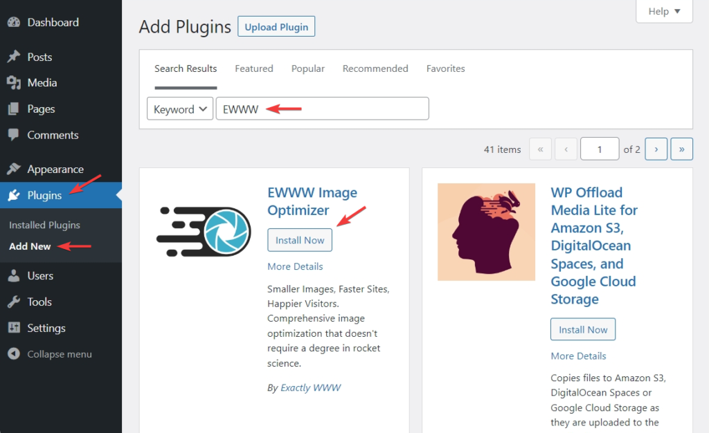
Task: Click the Media library icon
Action: click(x=14, y=82)
